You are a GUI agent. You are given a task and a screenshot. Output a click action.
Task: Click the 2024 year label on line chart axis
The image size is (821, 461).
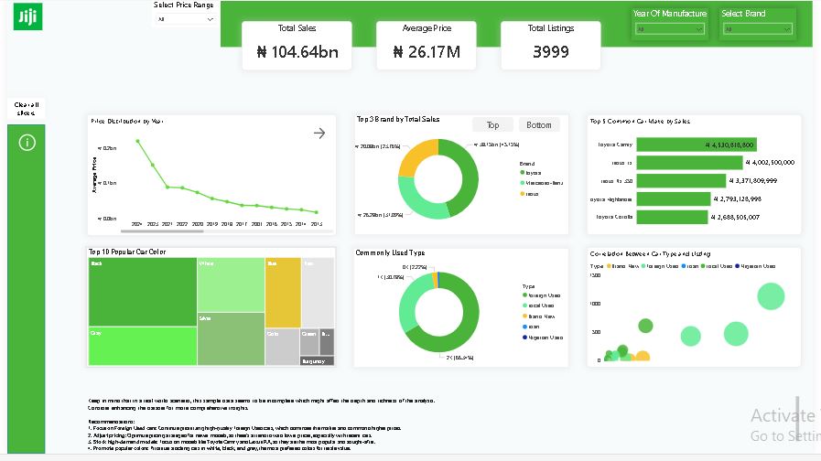[x=136, y=224]
